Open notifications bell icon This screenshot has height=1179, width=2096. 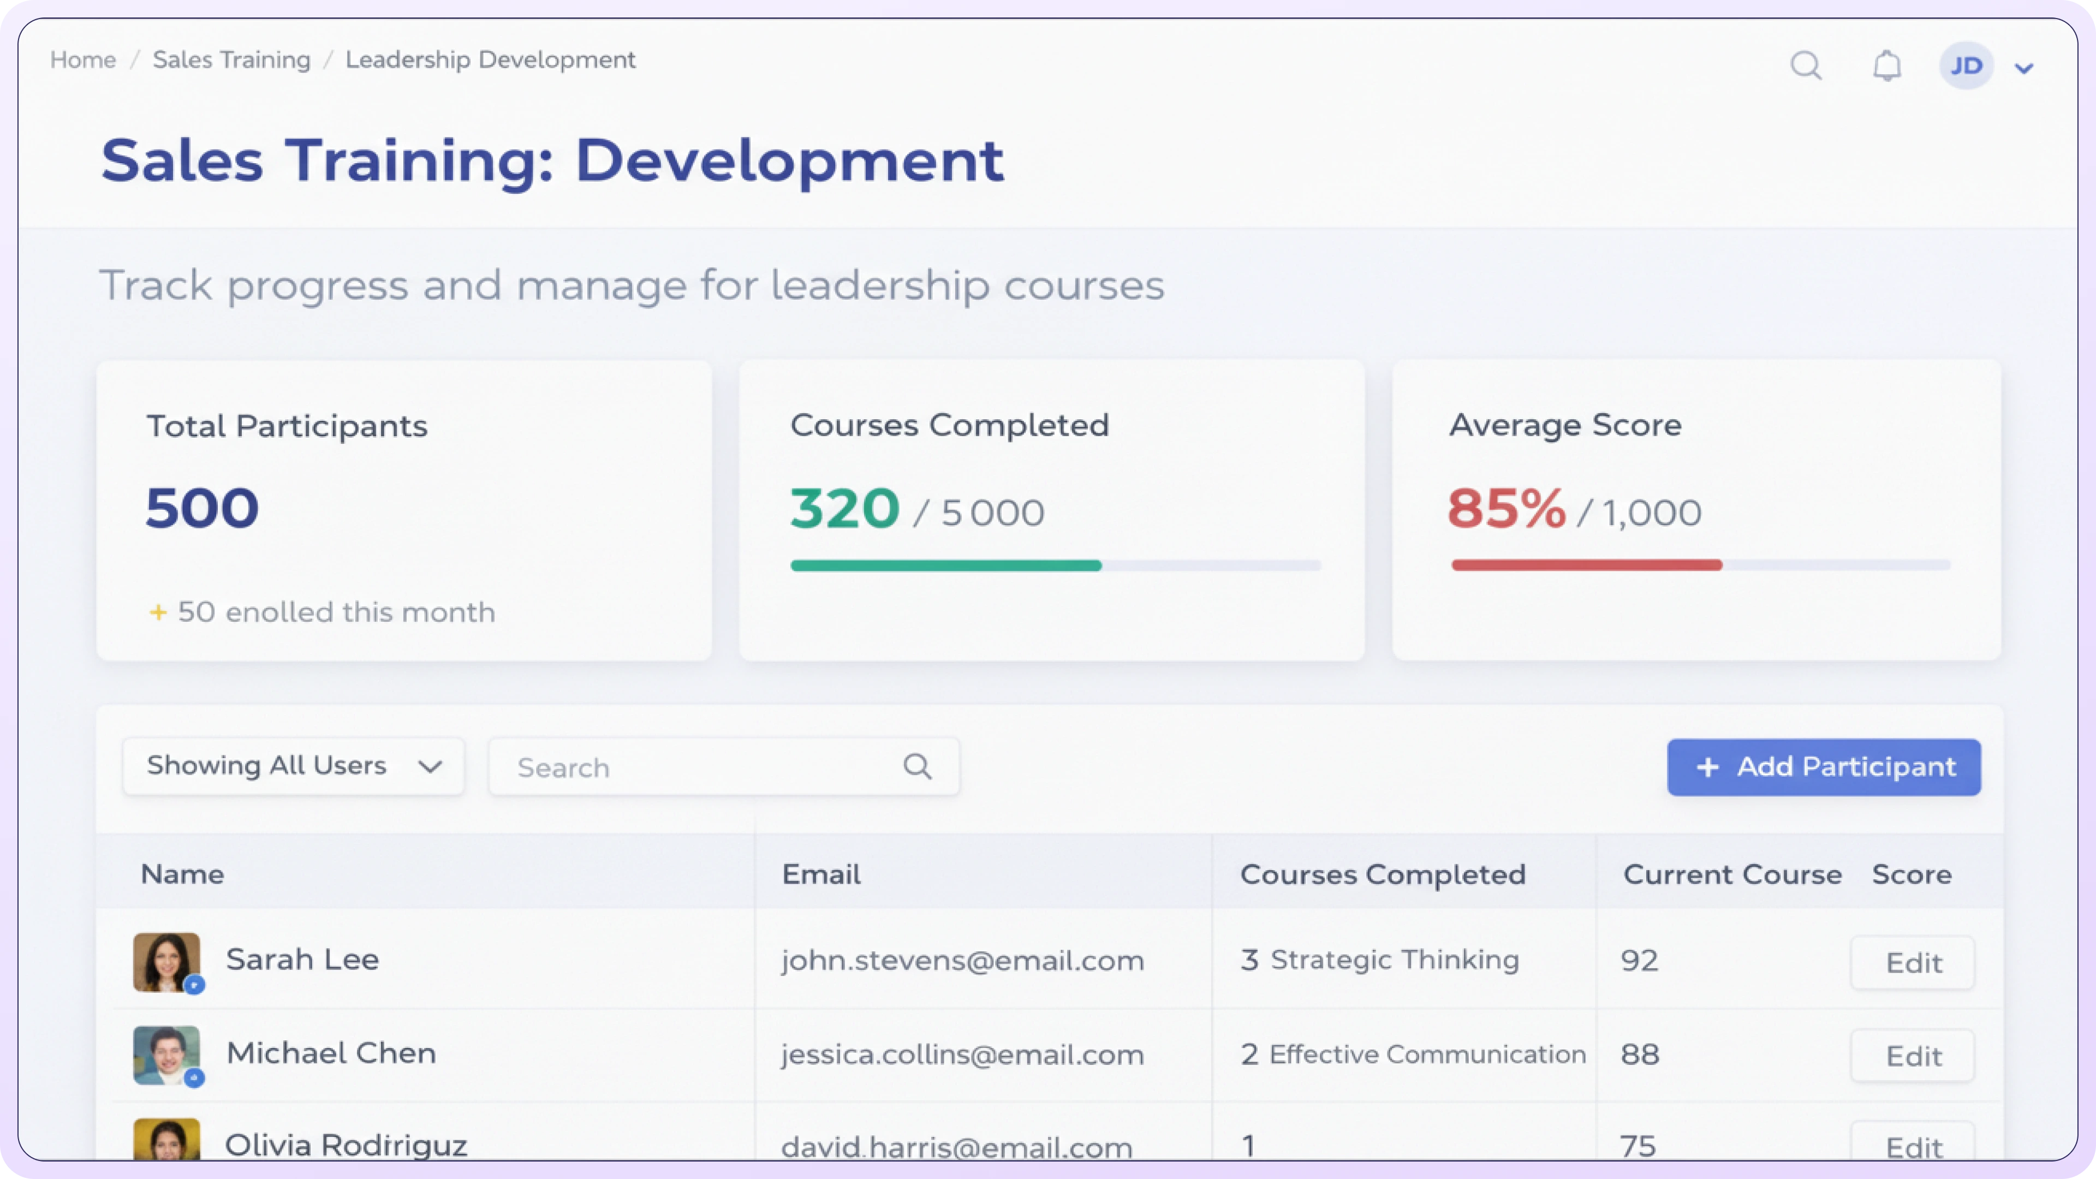(x=1887, y=65)
